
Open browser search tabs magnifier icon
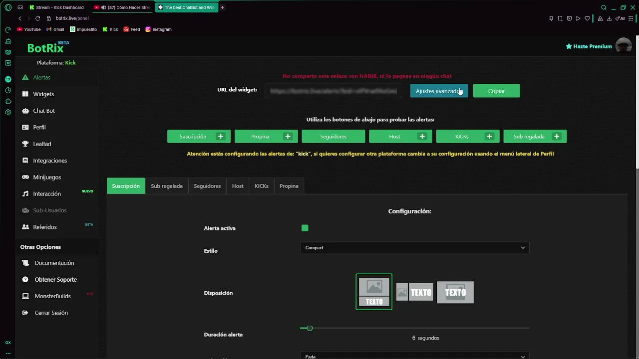tap(604, 7)
